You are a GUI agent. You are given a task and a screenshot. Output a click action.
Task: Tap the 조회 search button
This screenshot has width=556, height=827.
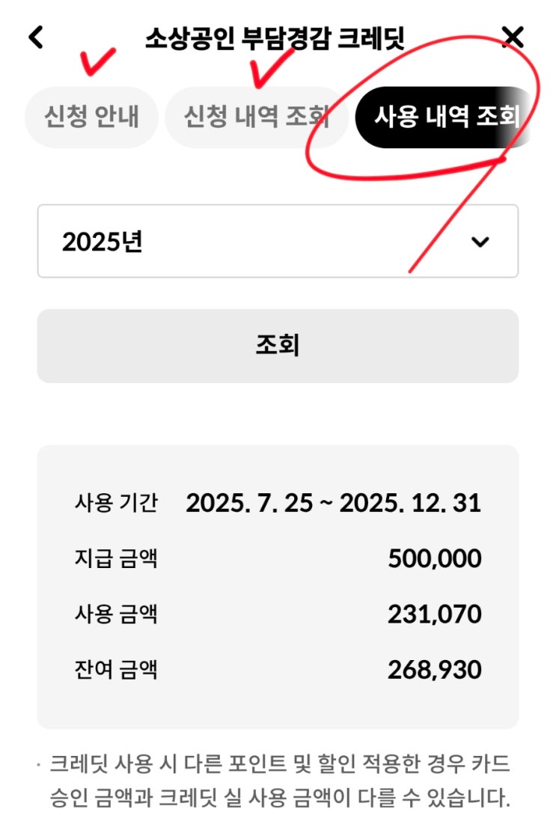click(278, 346)
